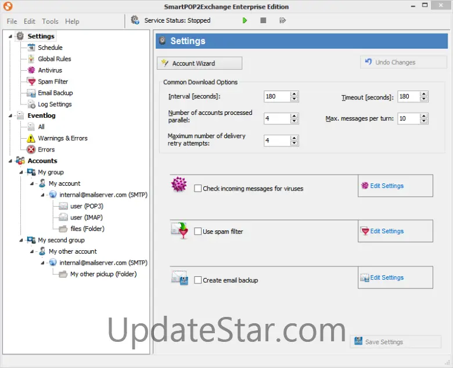
Task: Increase the delivery retry attempts value
Action: 294,138
